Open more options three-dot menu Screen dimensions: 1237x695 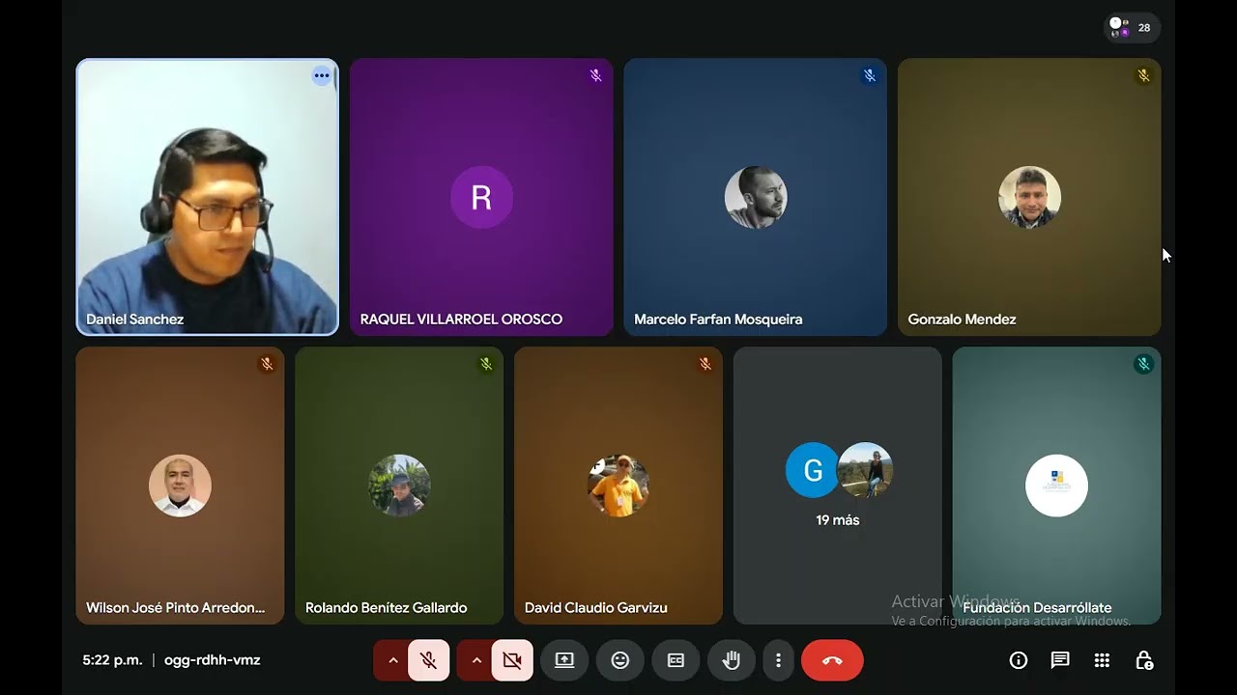(x=778, y=660)
